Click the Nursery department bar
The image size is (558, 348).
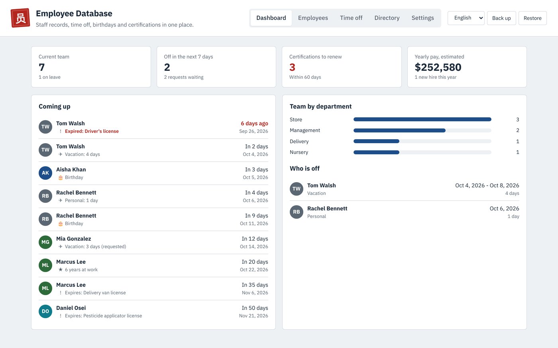tap(422, 152)
